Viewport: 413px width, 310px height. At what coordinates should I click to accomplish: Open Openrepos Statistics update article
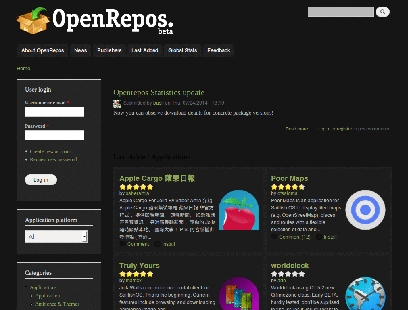[x=159, y=93]
